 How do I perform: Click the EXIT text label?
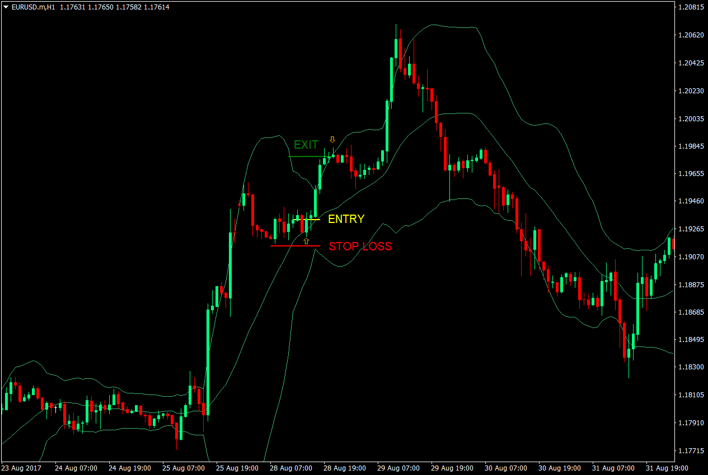(306, 145)
